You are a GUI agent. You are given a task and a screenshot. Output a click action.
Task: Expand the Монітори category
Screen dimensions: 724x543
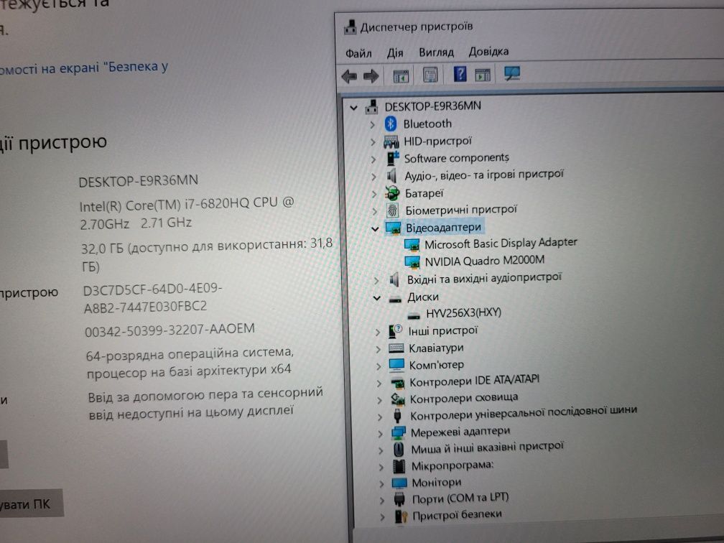[381, 484]
